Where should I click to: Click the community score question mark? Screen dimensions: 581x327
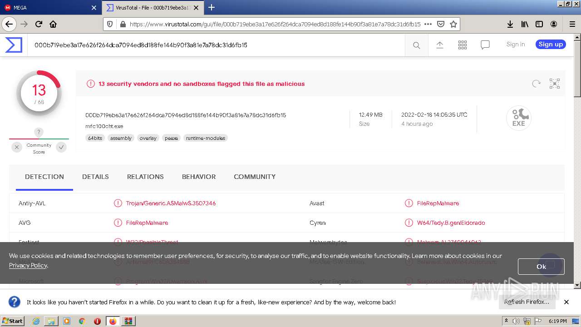click(x=39, y=132)
